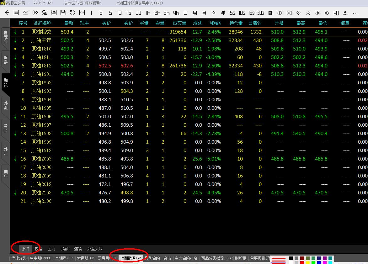Image resolution: width=368 pixels, height=264 pixels.
Task: Open the three-dot more options menu
Action: (x=355, y=13)
